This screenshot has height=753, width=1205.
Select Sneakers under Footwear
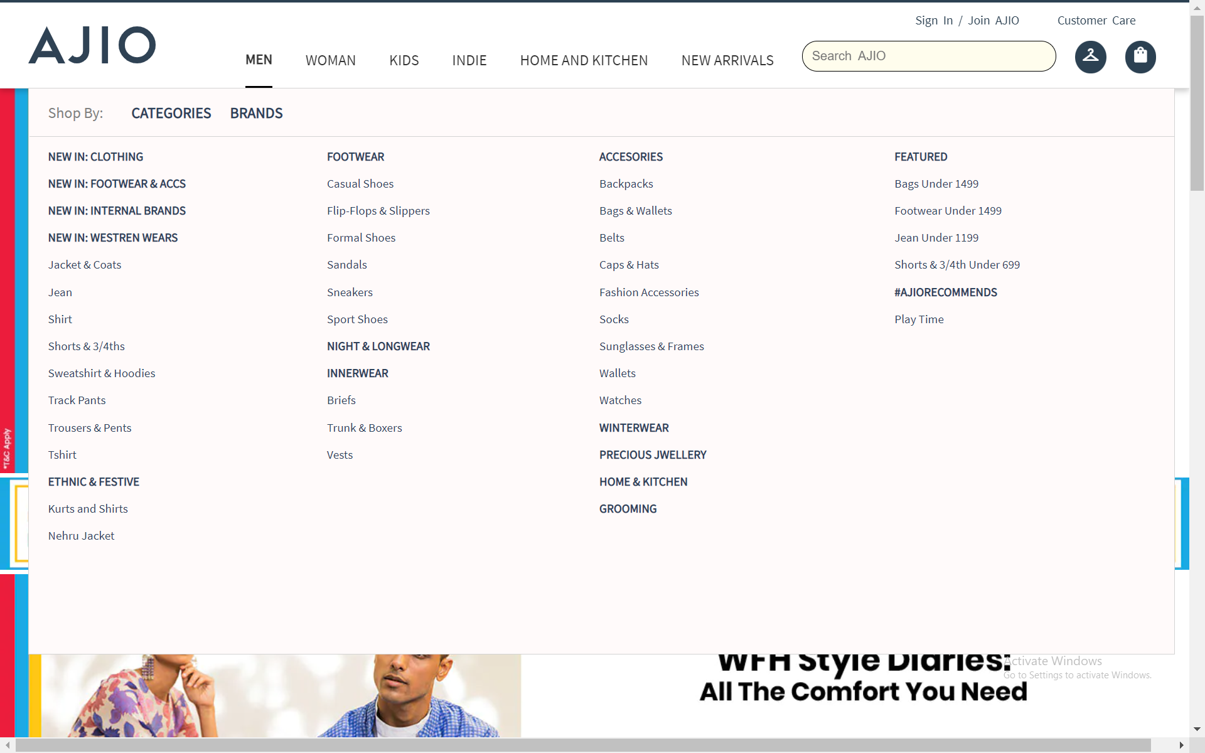pyautogui.click(x=350, y=292)
